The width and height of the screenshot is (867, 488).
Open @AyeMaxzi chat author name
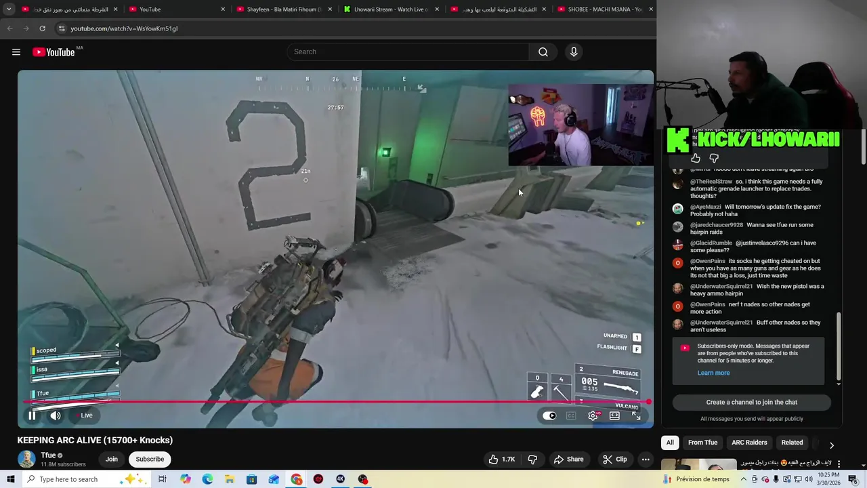pyautogui.click(x=705, y=207)
